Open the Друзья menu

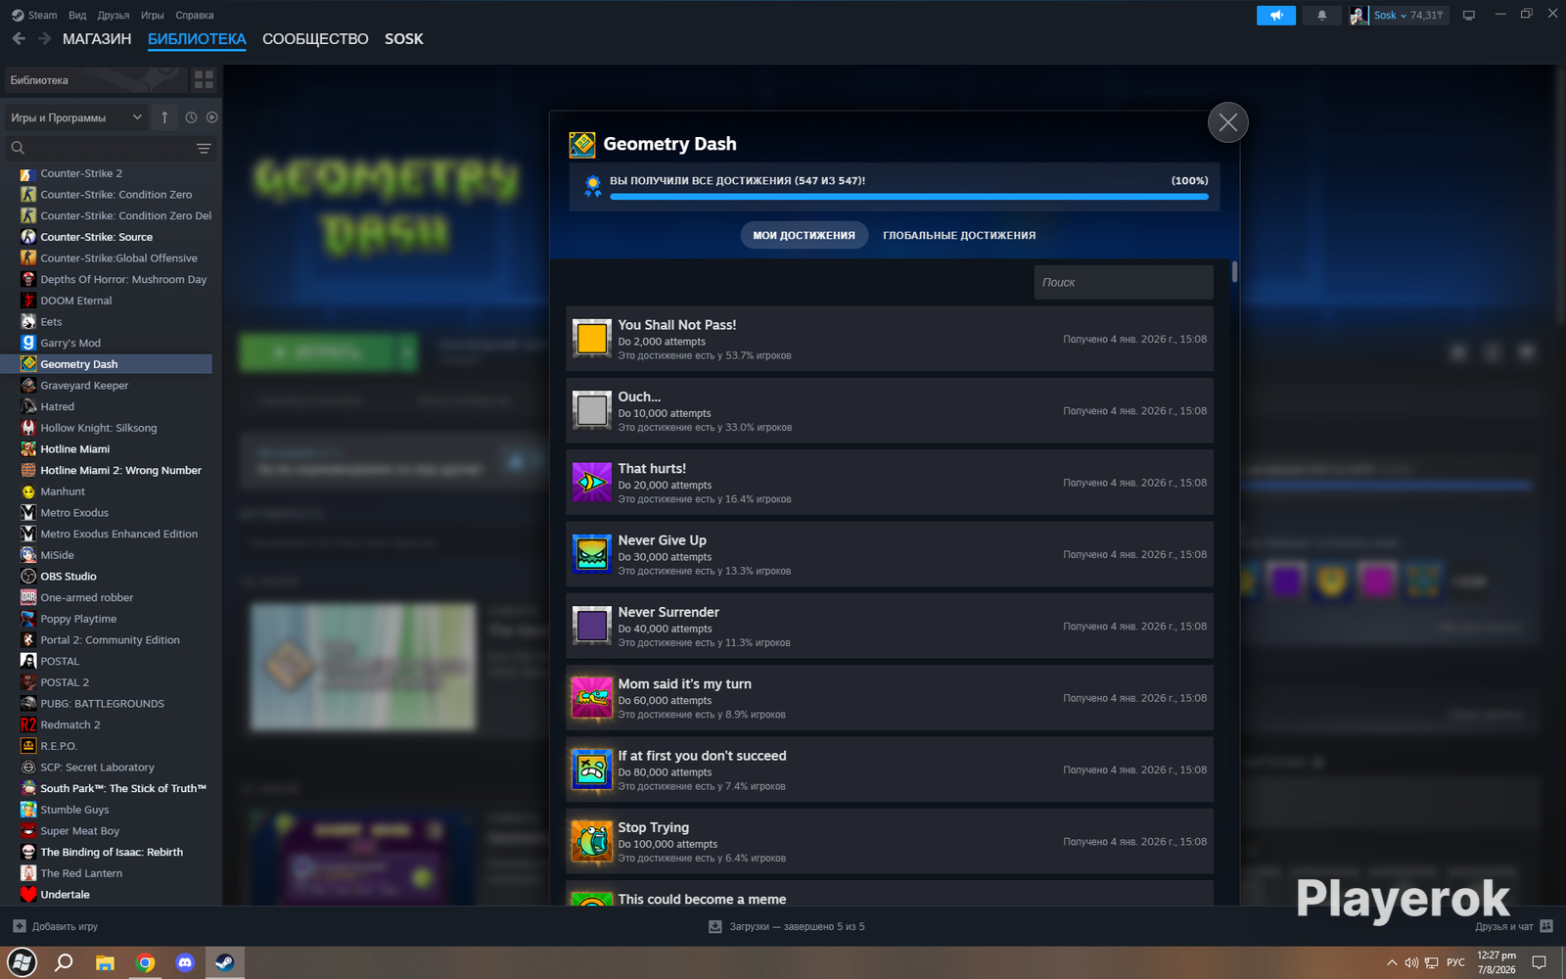[114, 16]
